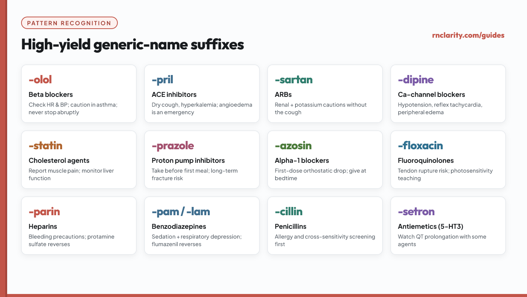527x297 pixels.
Task: Click the -dipine suffix heading
Action: click(416, 80)
